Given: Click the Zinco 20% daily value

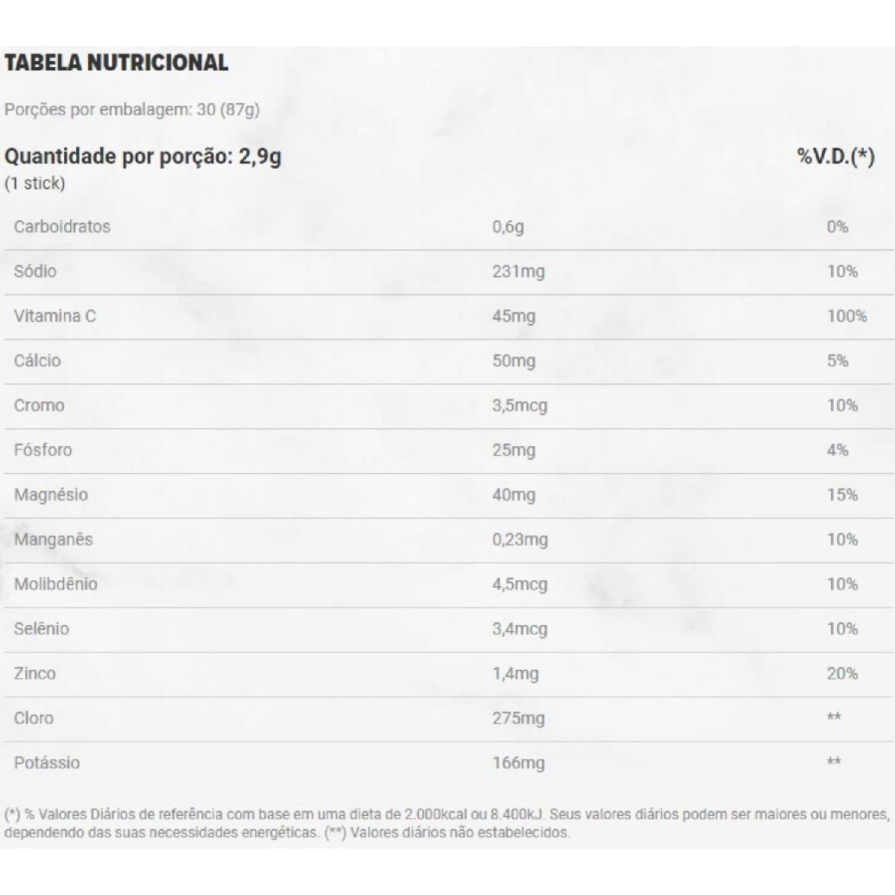Looking at the screenshot, I should tap(842, 674).
